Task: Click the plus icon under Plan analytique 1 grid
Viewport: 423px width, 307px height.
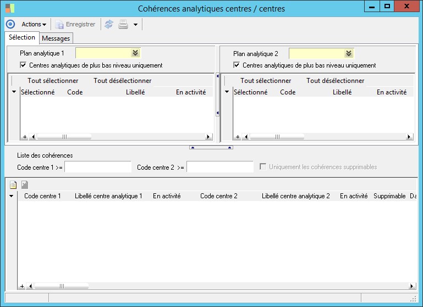Action: pos(24,137)
